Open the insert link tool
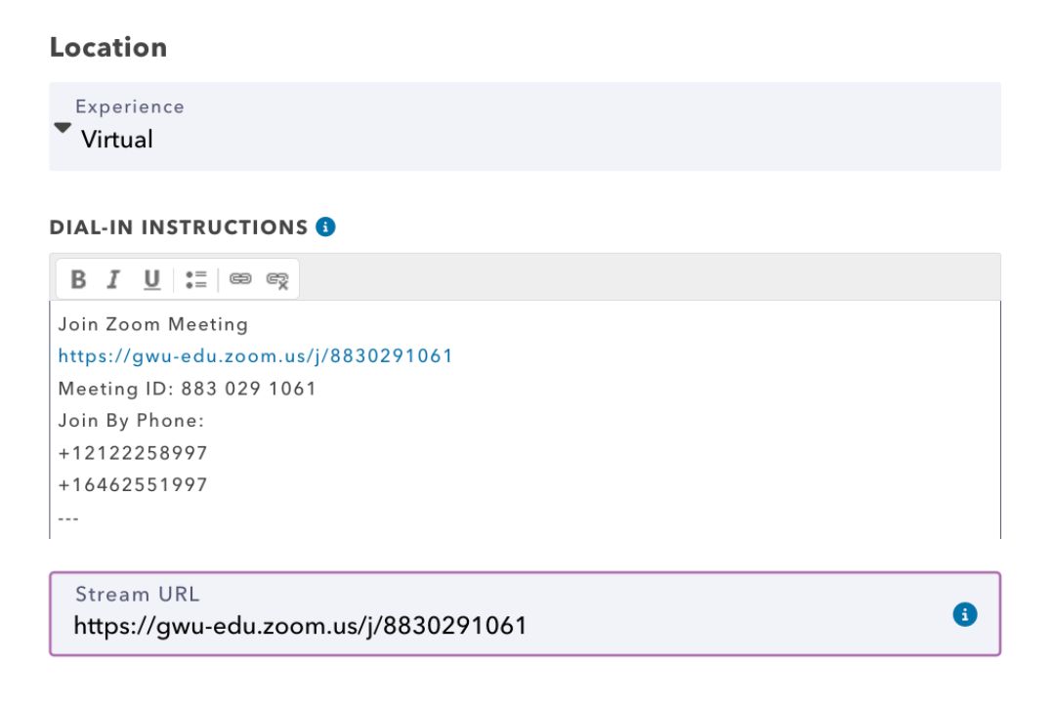 [240, 278]
